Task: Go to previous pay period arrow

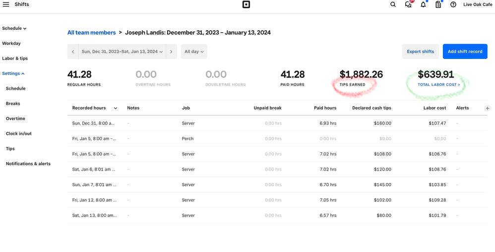Action: [73, 52]
